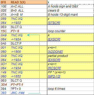Click the 'loop counter' comment
Screen dimensions: 94x95
57,31
